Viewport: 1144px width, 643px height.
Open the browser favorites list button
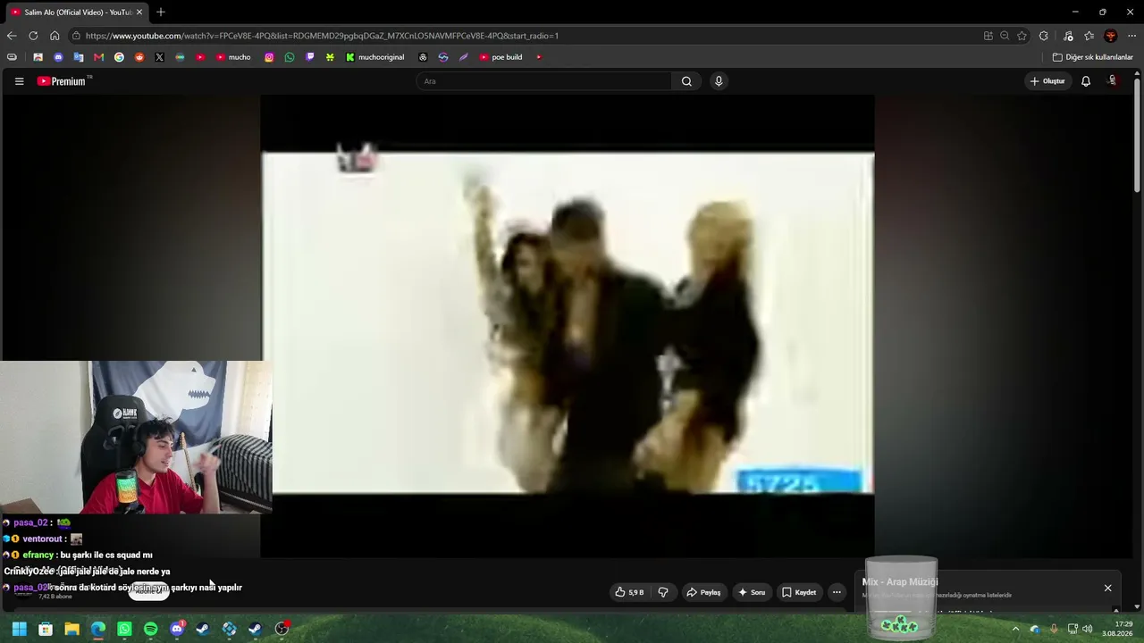point(1089,36)
